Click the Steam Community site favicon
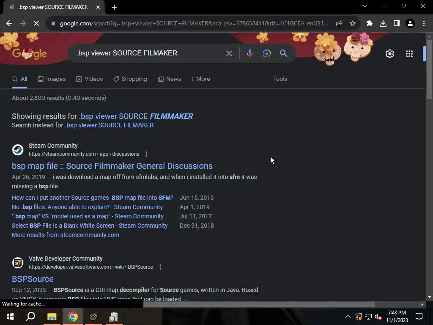The height and width of the screenshot is (325, 433). [x=18, y=150]
